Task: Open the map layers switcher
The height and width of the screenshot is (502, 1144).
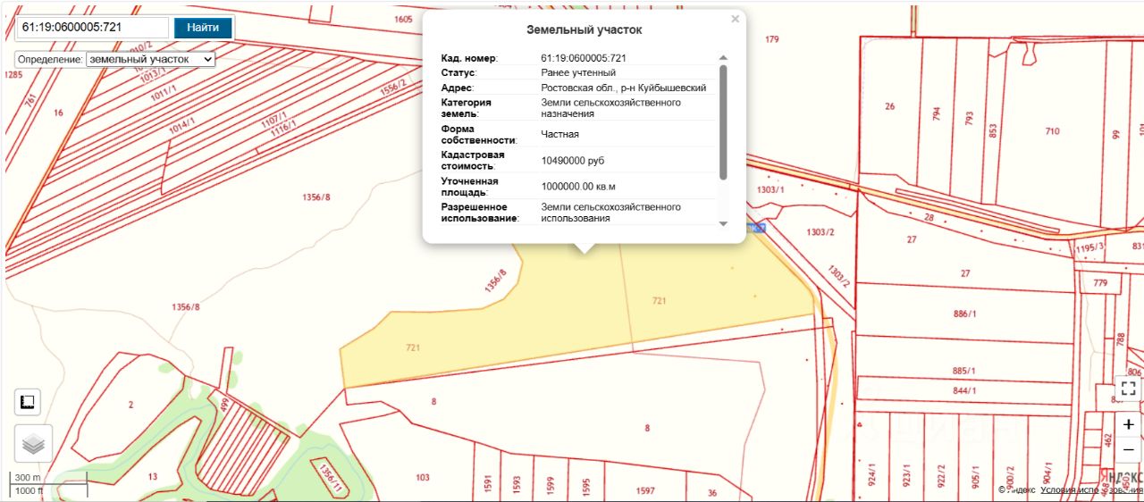Action: [x=33, y=443]
